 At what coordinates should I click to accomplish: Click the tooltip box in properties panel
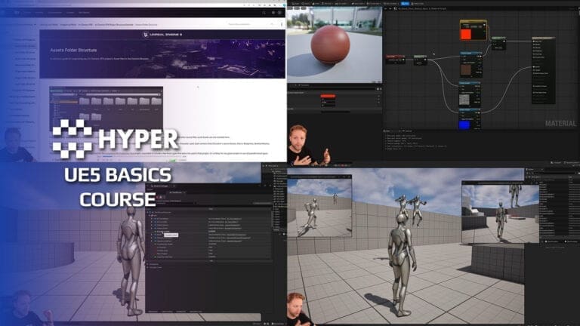[171, 235]
